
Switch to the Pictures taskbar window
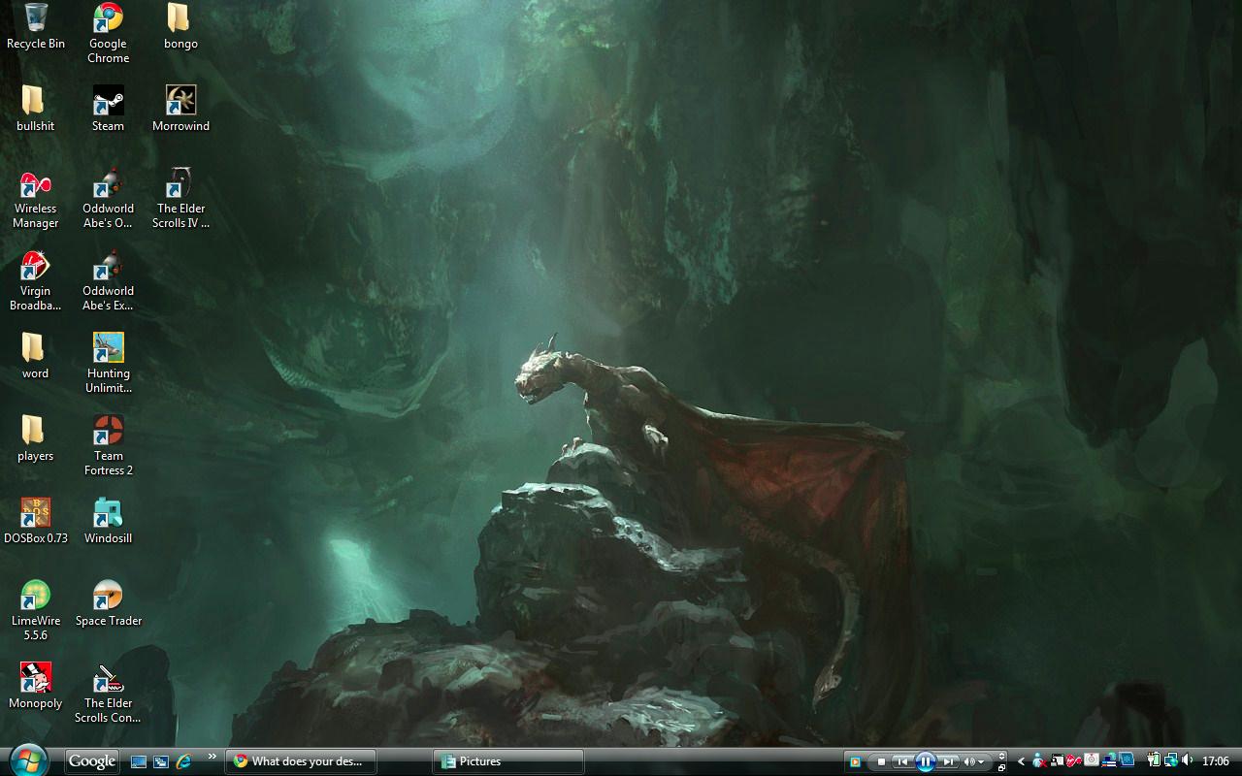(508, 761)
